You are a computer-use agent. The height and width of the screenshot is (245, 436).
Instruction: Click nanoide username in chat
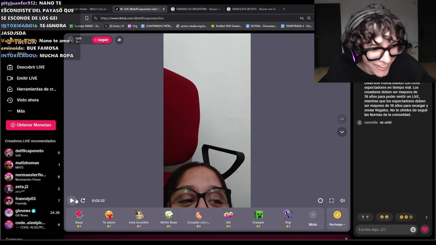[371, 122]
